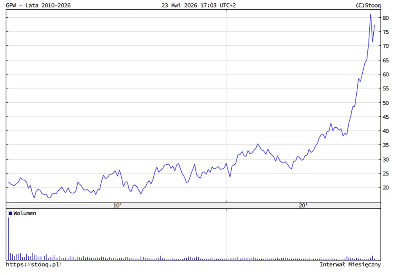Open the https://stooq.pl/ link
The image size is (399, 275).
click(33, 264)
